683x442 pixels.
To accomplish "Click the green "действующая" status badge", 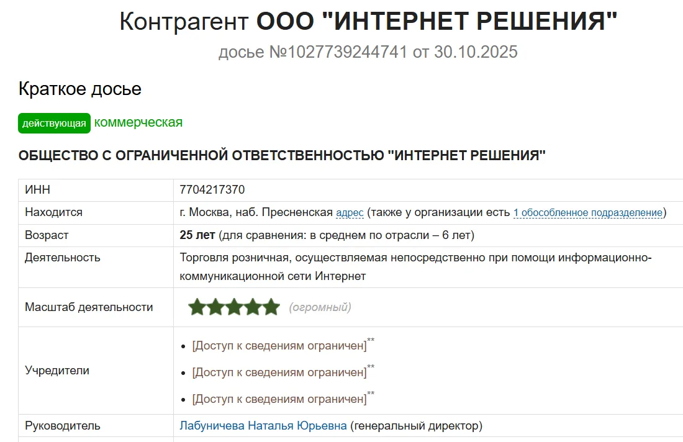I will 54,124.
